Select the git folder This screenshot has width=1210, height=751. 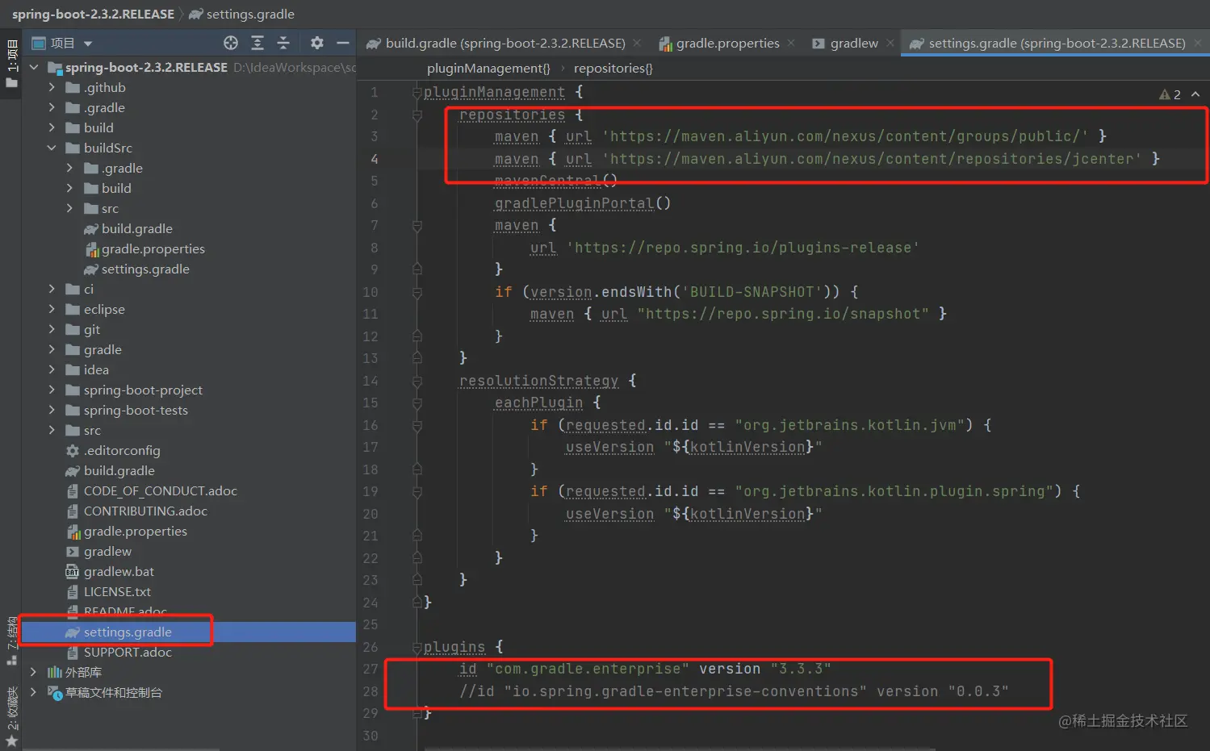[82, 329]
